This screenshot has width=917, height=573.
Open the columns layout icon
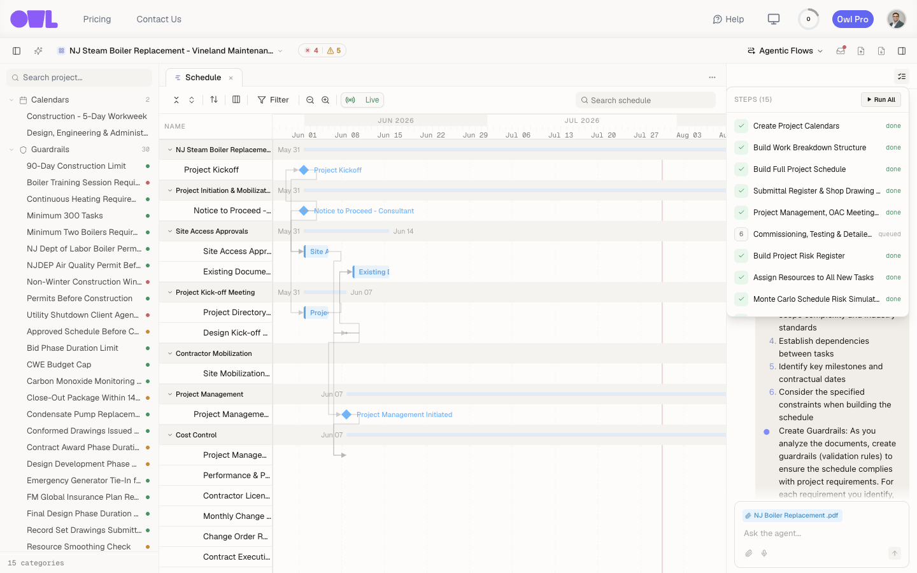236,99
